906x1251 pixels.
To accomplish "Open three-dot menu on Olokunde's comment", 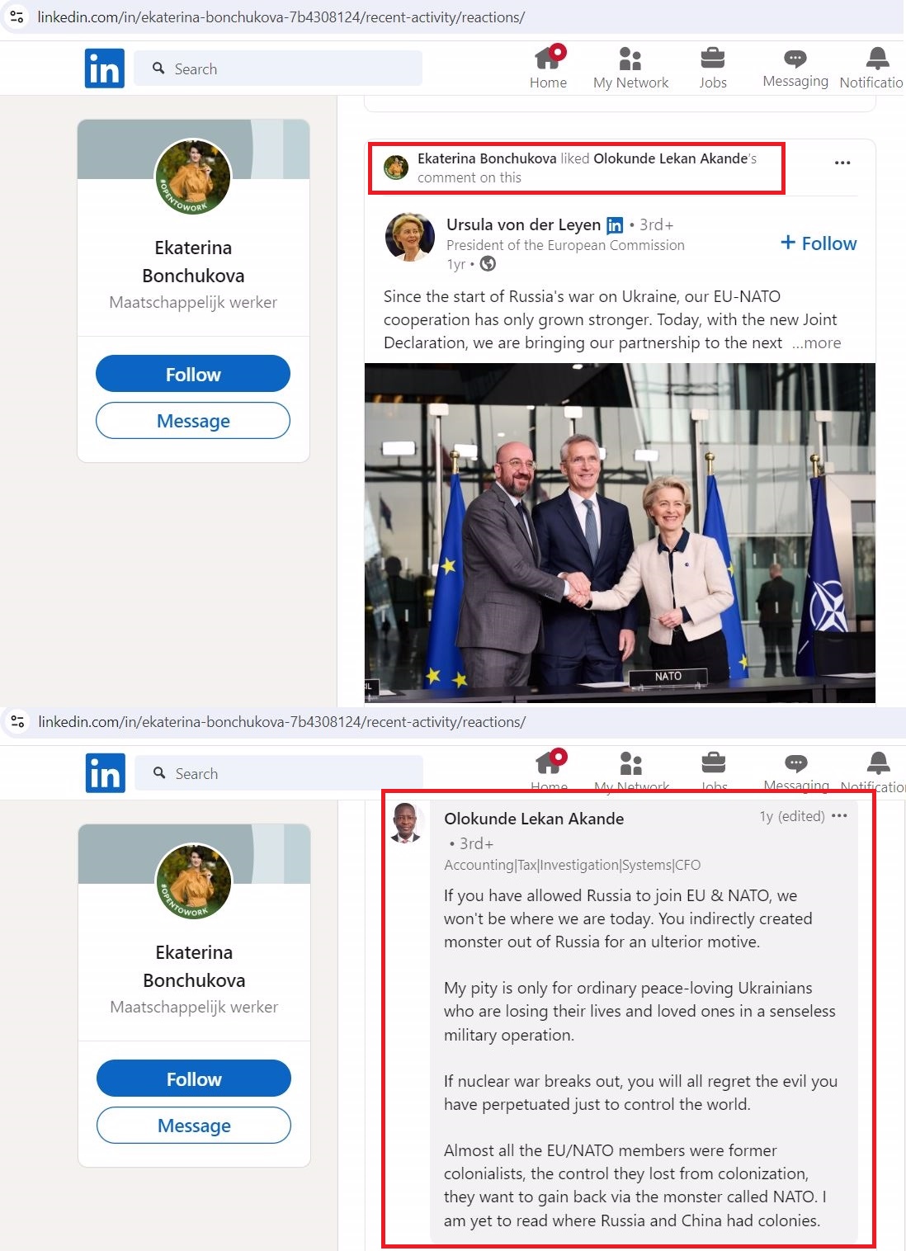I will (839, 815).
